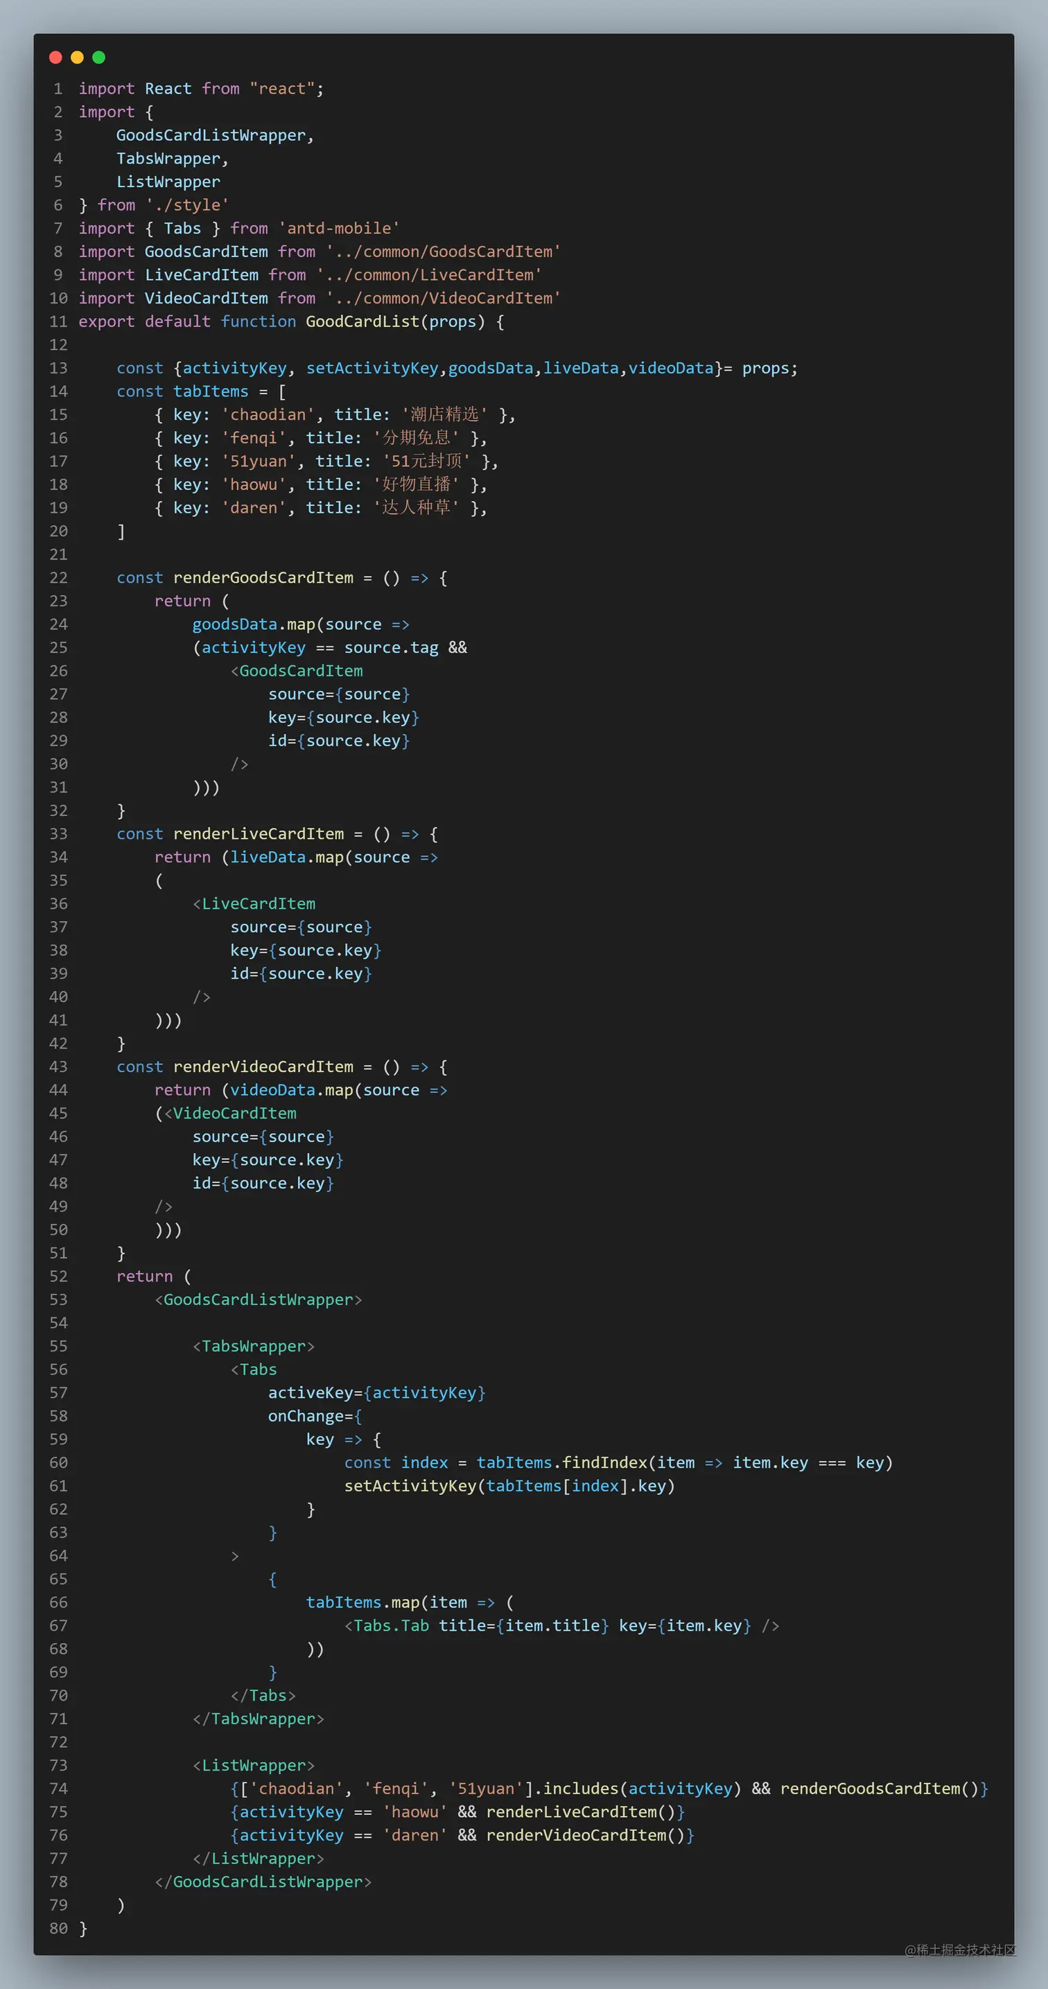Click the 'daren' string on line 76
This screenshot has width=1048, height=1989.
coord(414,1834)
